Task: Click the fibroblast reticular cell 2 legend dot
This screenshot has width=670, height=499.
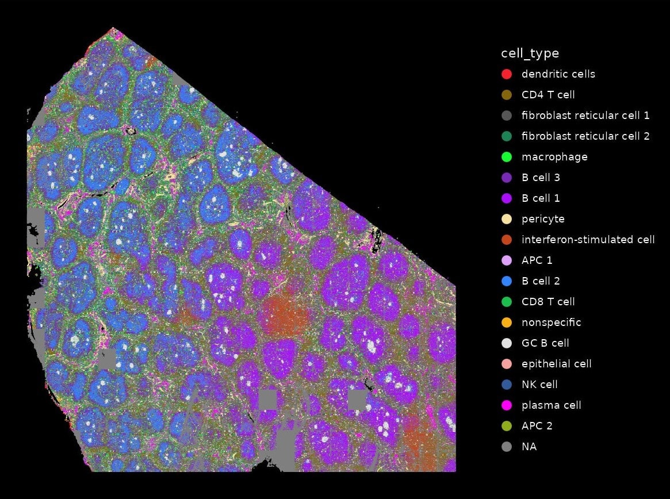Action: click(506, 136)
